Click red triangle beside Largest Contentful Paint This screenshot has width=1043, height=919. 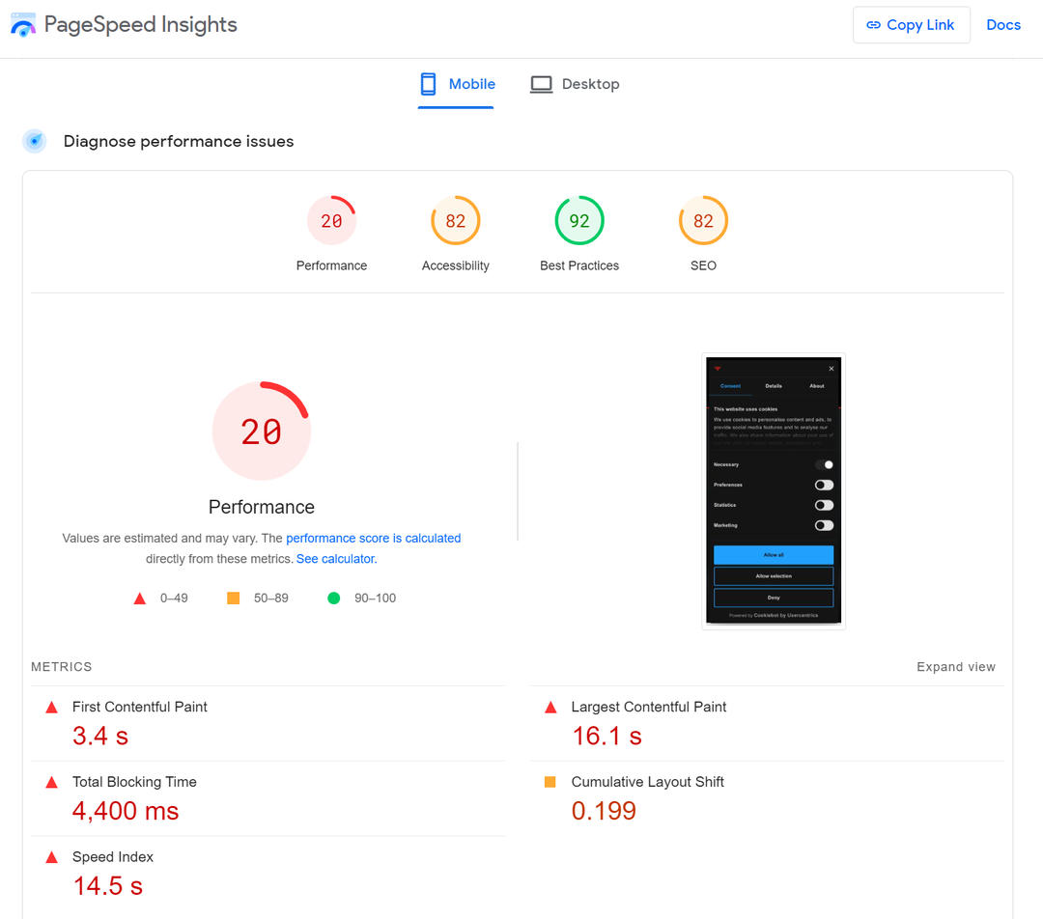(x=550, y=707)
